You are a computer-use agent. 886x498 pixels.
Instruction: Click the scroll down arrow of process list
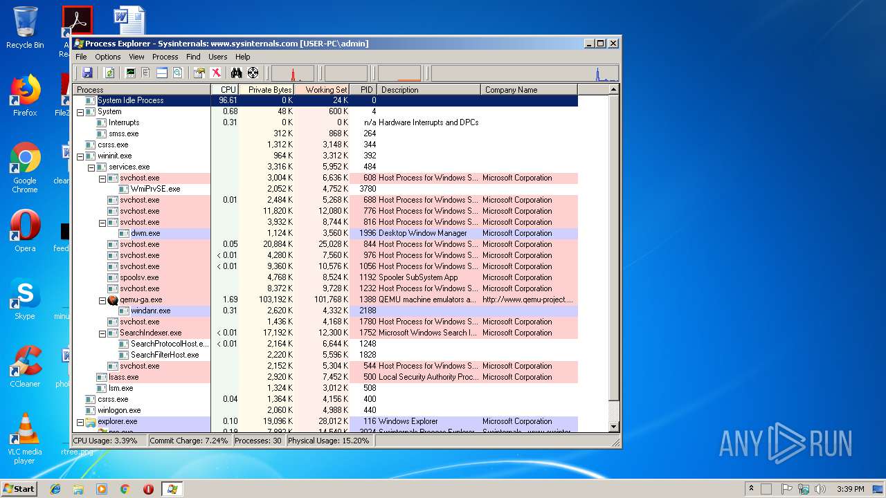coord(613,427)
